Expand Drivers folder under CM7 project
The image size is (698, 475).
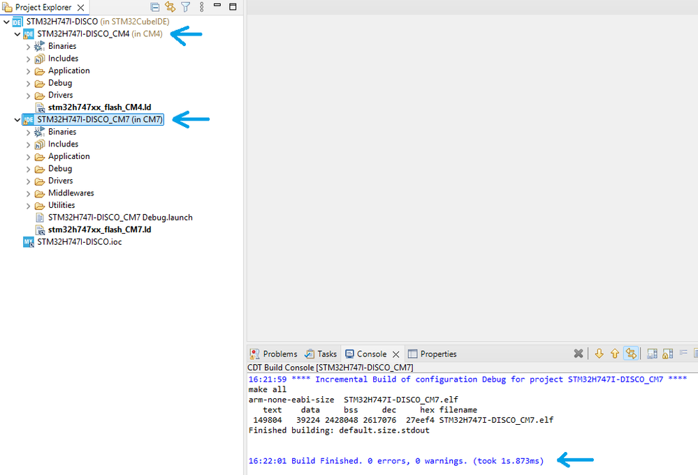28,181
